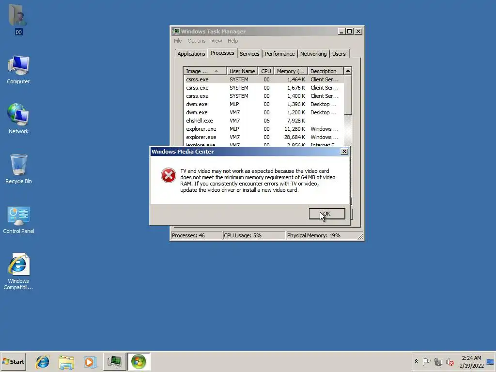Select the csrss.exe row using 1,400 K
Viewport: 496px width, 372px height.
click(x=263, y=96)
